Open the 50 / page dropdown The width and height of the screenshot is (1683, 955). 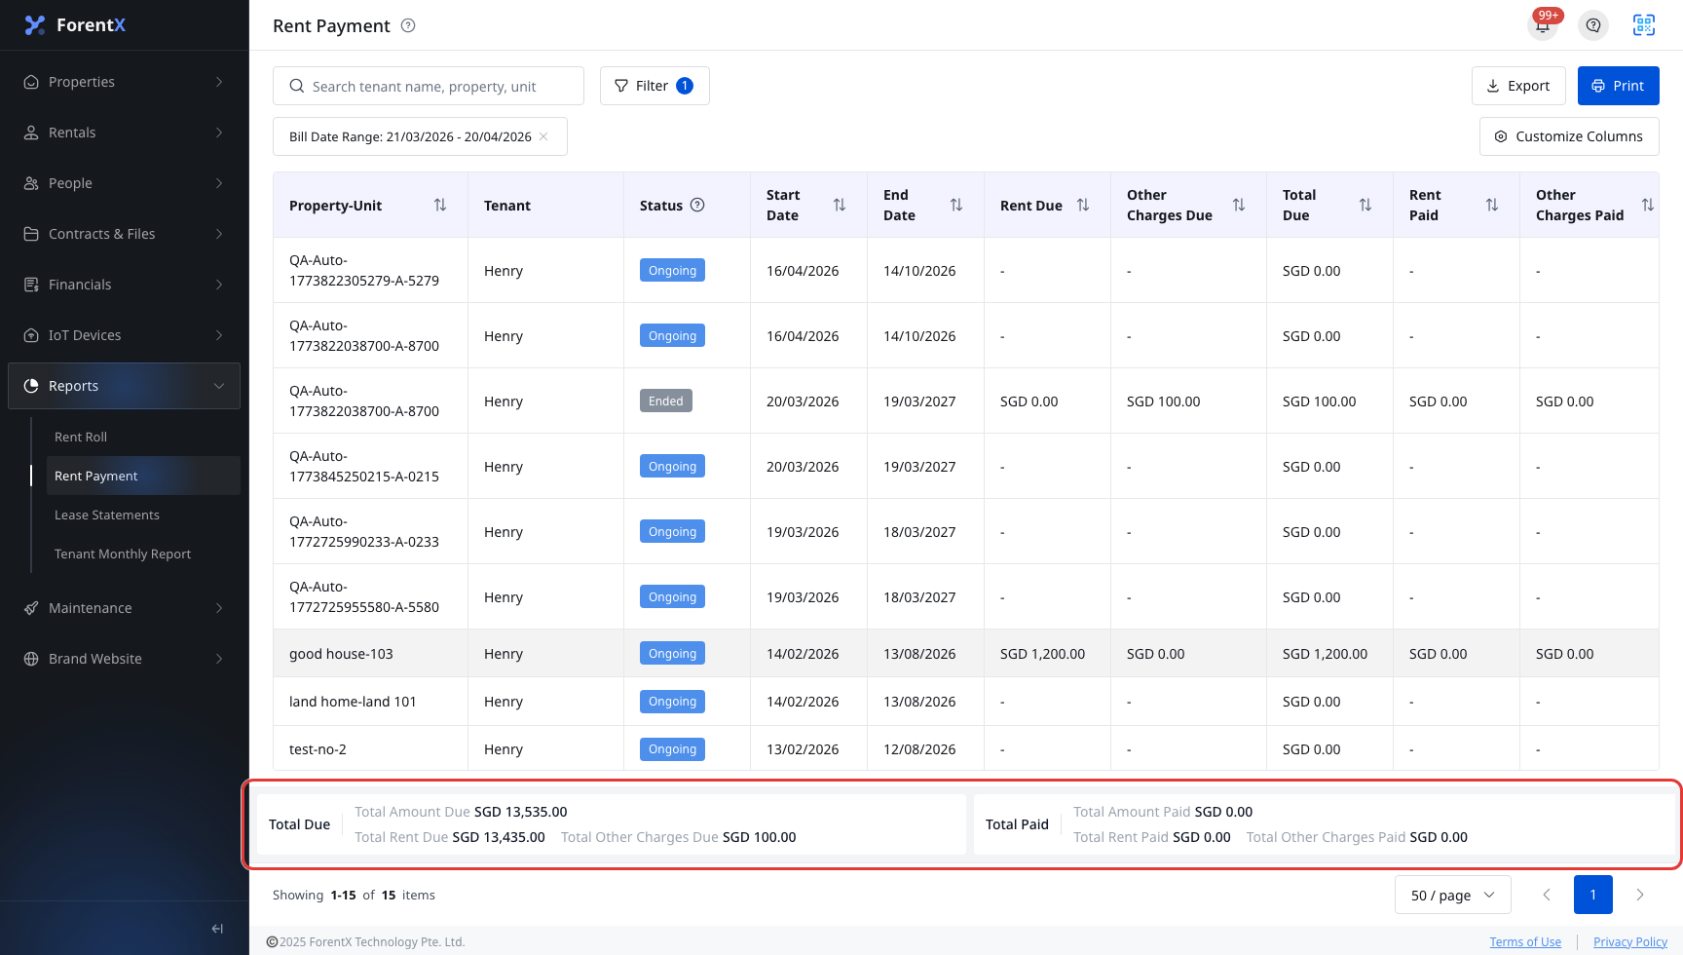(1453, 895)
